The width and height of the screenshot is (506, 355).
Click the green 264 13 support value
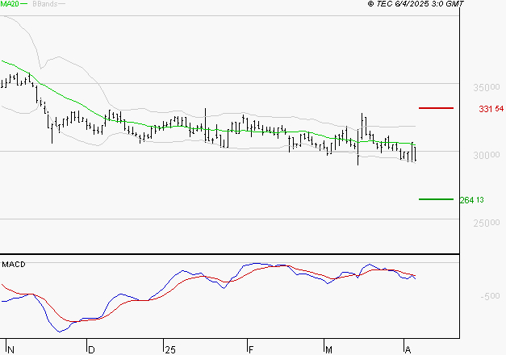point(472,200)
